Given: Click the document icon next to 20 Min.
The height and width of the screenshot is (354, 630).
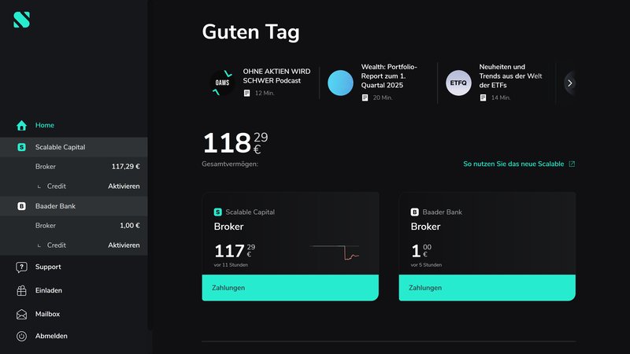Looking at the screenshot, I should coord(365,98).
